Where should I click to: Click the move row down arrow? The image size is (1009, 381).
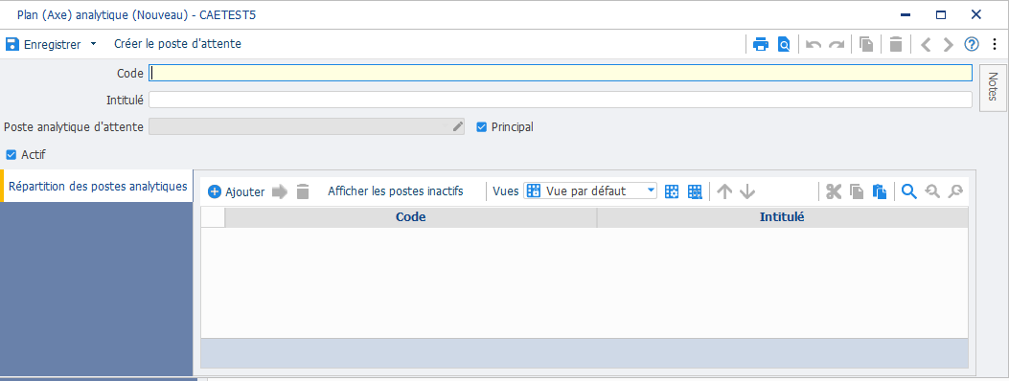(x=747, y=191)
